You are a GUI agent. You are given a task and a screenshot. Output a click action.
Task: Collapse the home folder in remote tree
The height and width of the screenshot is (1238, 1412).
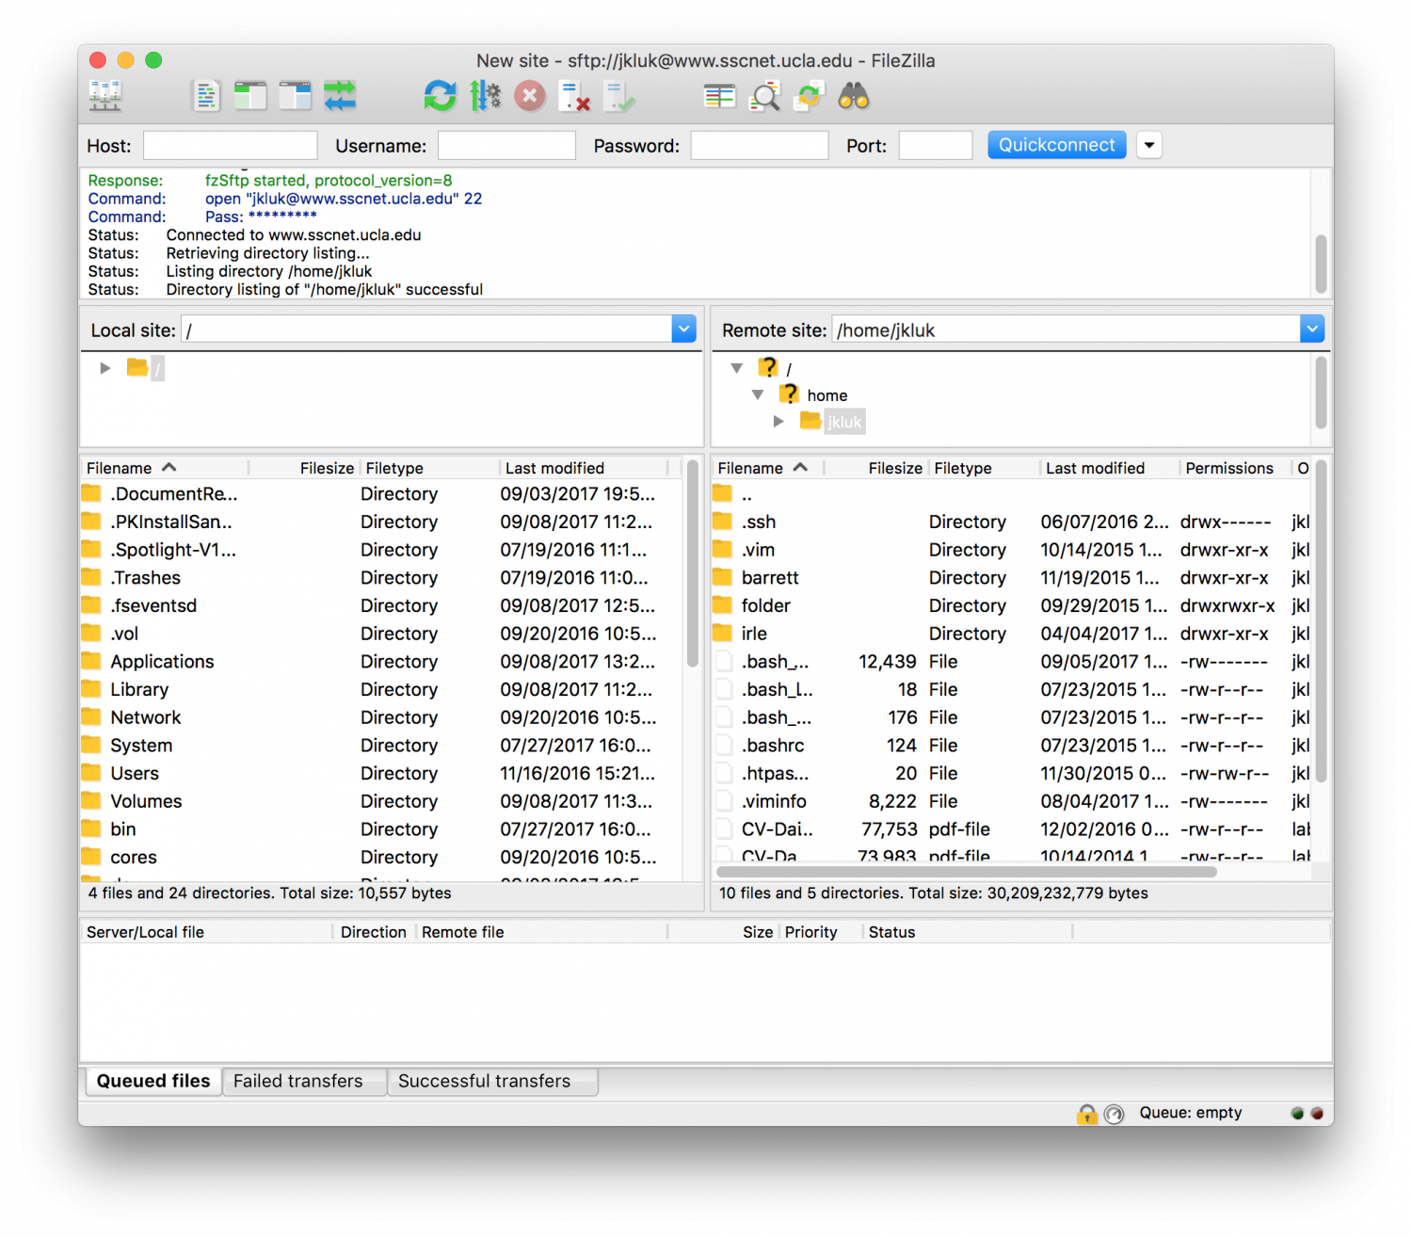tap(758, 394)
